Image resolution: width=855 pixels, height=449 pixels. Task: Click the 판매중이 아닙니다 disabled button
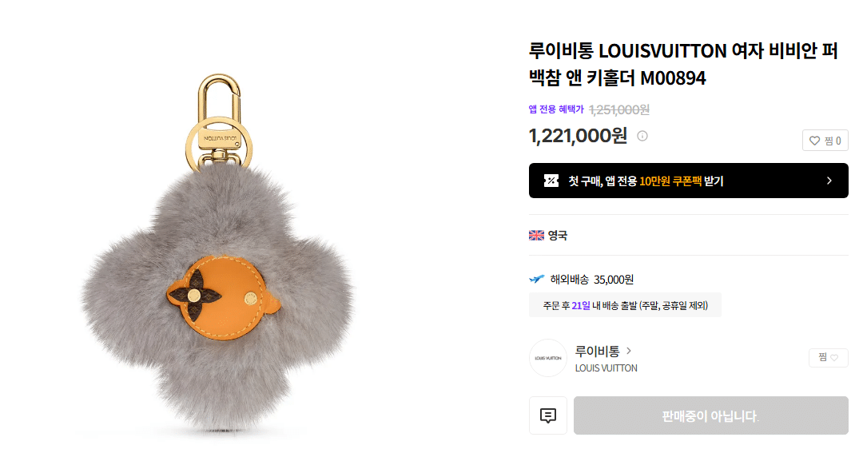[x=710, y=415]
